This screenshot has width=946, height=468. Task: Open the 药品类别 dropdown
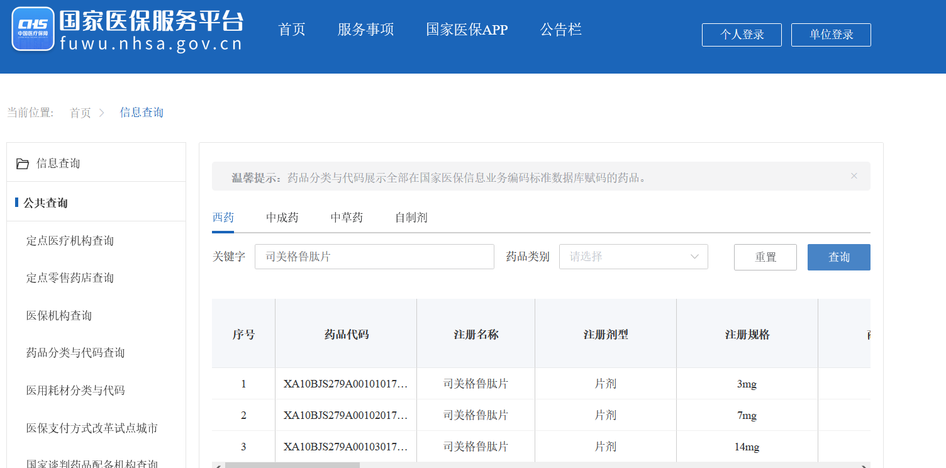(633, 257)
